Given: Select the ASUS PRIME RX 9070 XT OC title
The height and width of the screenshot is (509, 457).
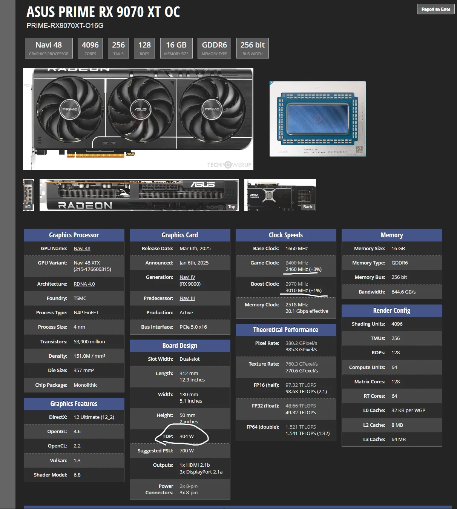Looking at the screenshot, I should click(x=103, y=12).
